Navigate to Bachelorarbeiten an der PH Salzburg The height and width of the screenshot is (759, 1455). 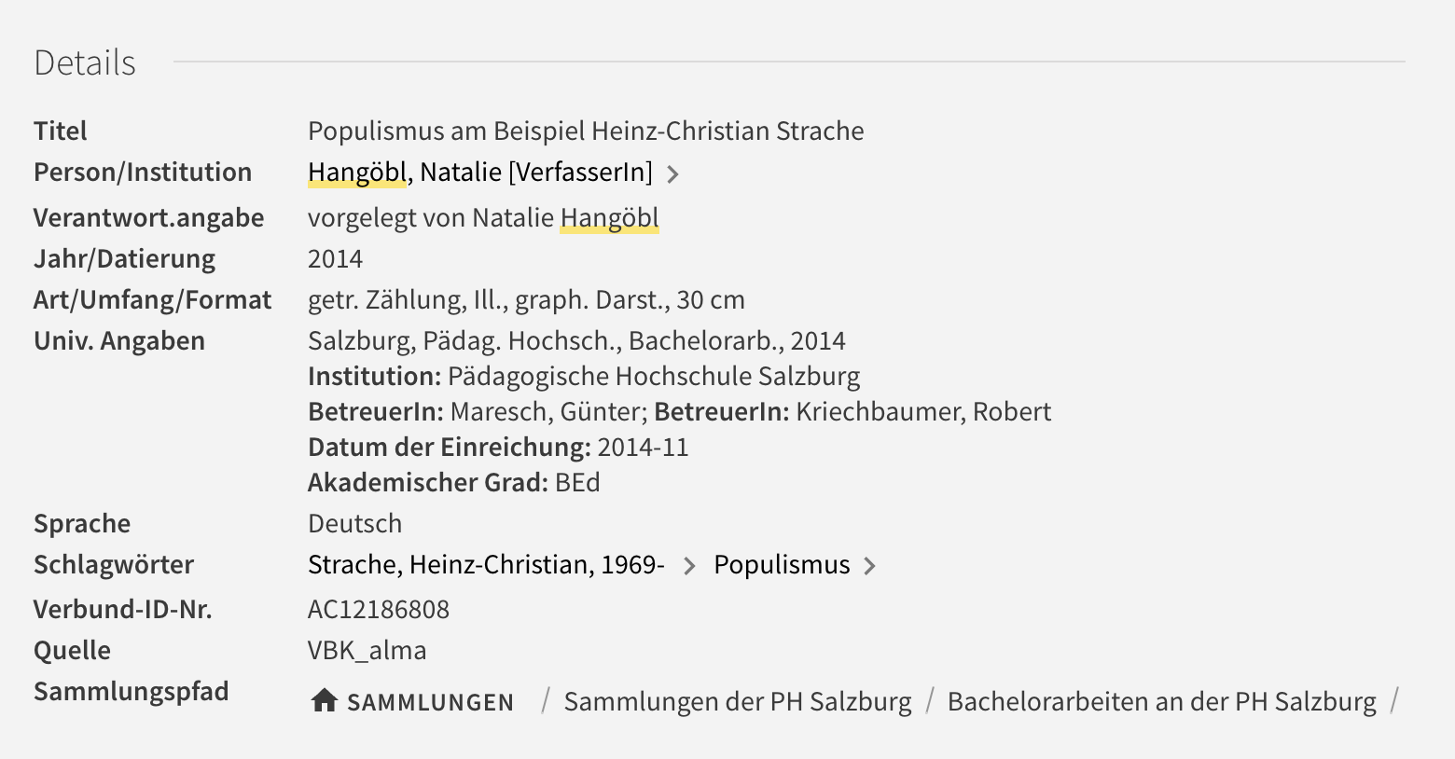click(x=1161, y=701)
